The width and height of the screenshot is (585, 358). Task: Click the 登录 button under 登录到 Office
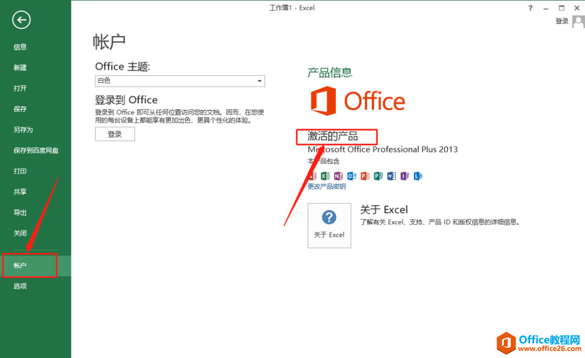(115, 134)
